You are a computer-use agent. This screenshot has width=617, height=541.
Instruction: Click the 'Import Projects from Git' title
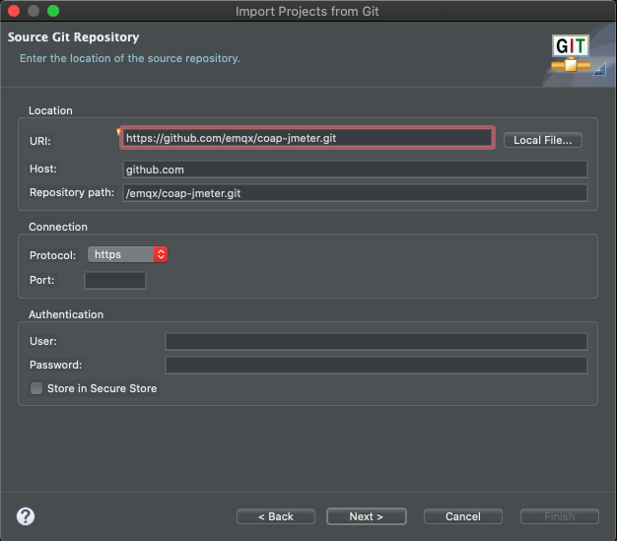(x=308, y=12)
